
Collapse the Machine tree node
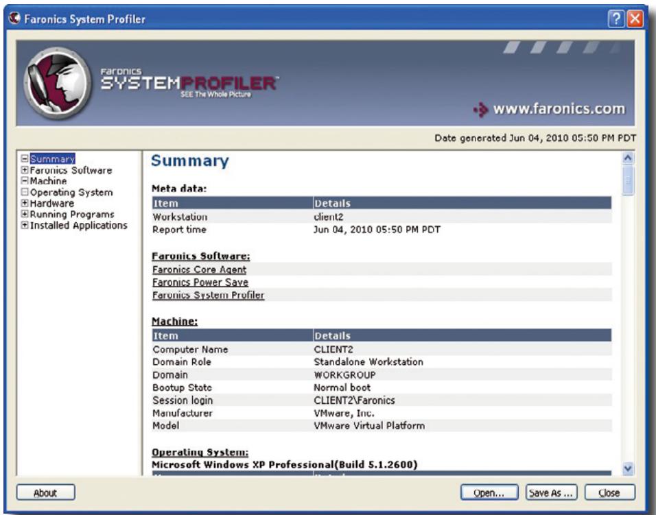pyautogui.click(x=25, y=180)
